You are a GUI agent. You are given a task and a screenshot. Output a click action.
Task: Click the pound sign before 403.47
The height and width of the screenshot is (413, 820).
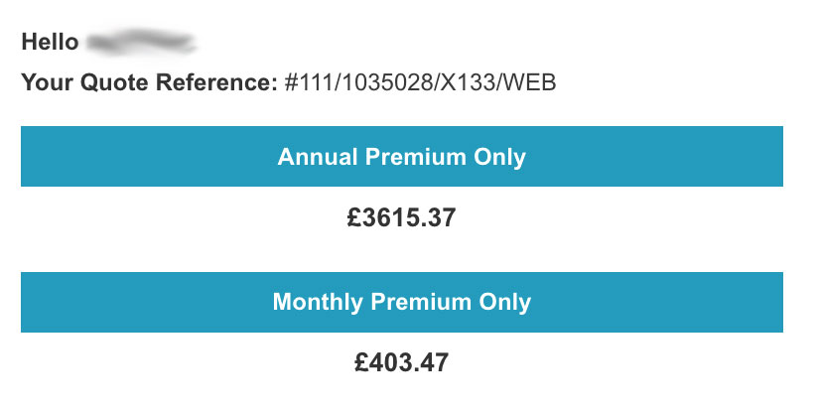[x=361, y=362]
